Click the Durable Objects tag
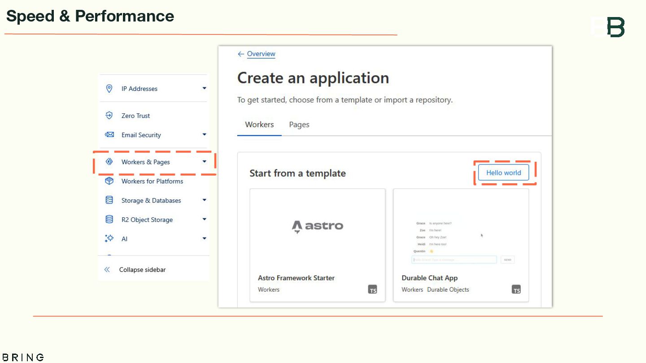 pos(448,290)
